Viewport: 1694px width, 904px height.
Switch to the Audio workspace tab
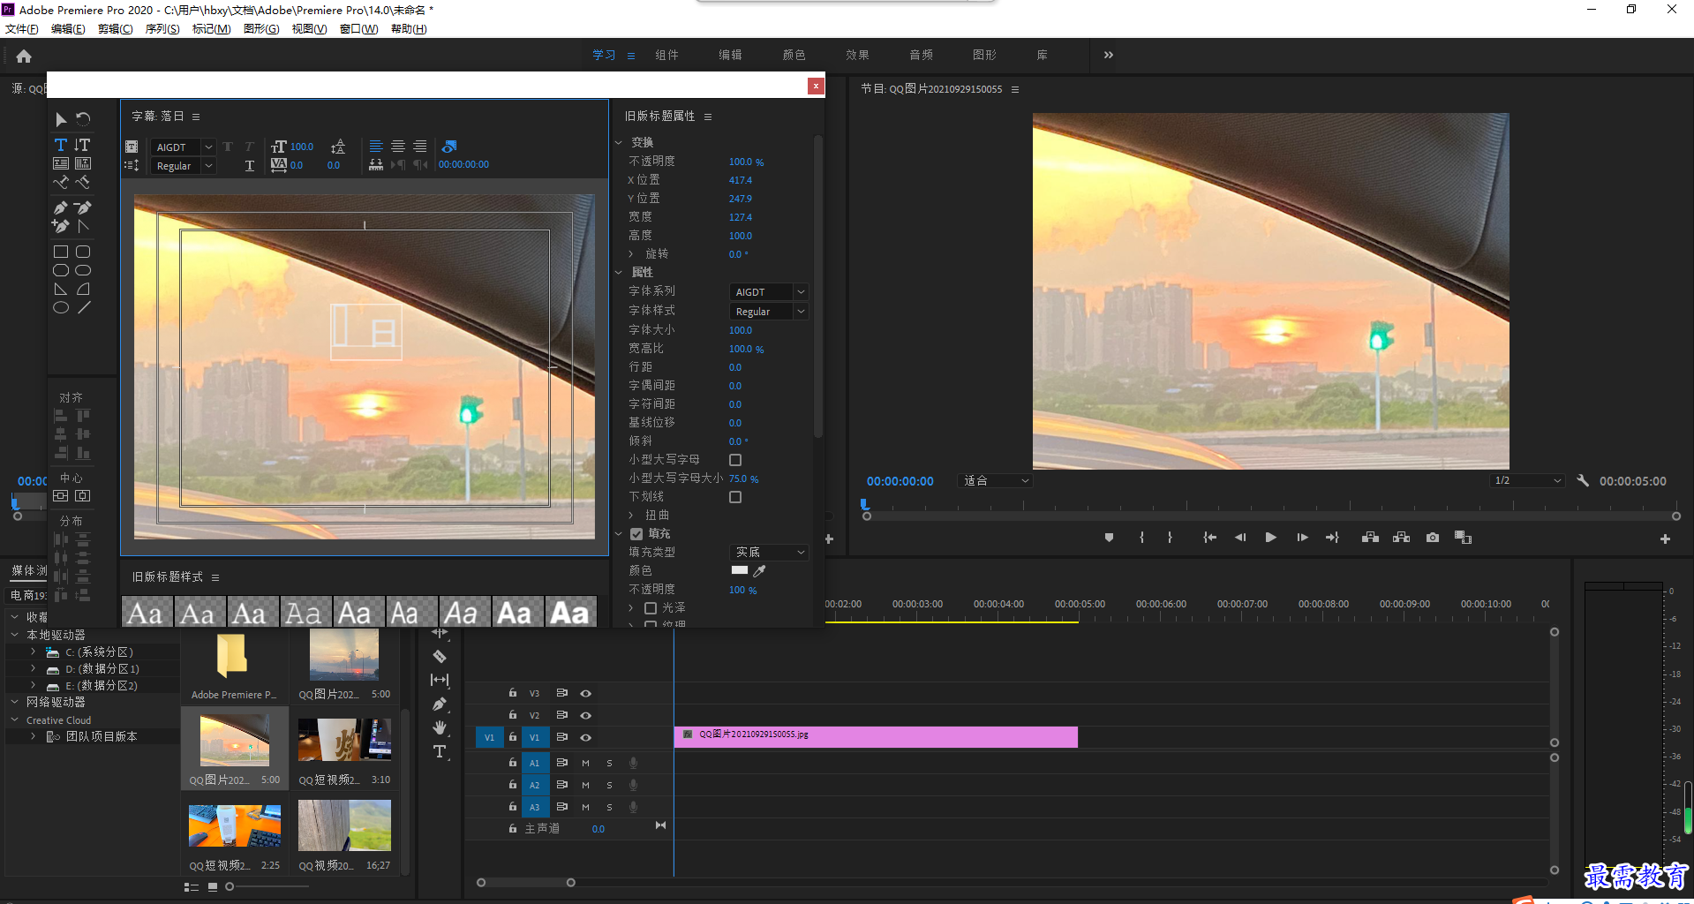point(921,56)
